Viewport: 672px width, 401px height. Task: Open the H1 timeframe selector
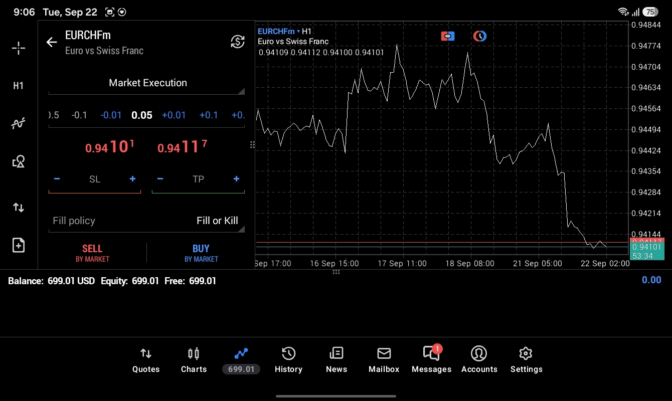click(x=19, y=86)
